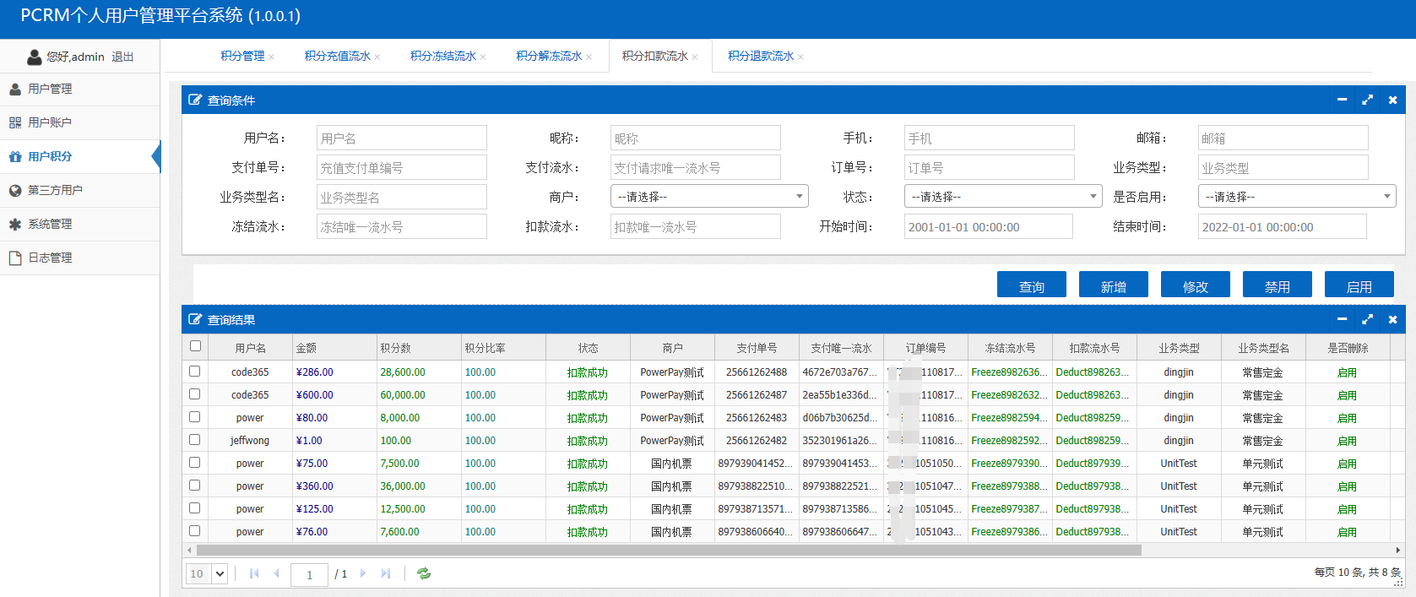Tick the checkbox for the ¥286.00 row
The image size is (1416, 597).
[195, 372]
